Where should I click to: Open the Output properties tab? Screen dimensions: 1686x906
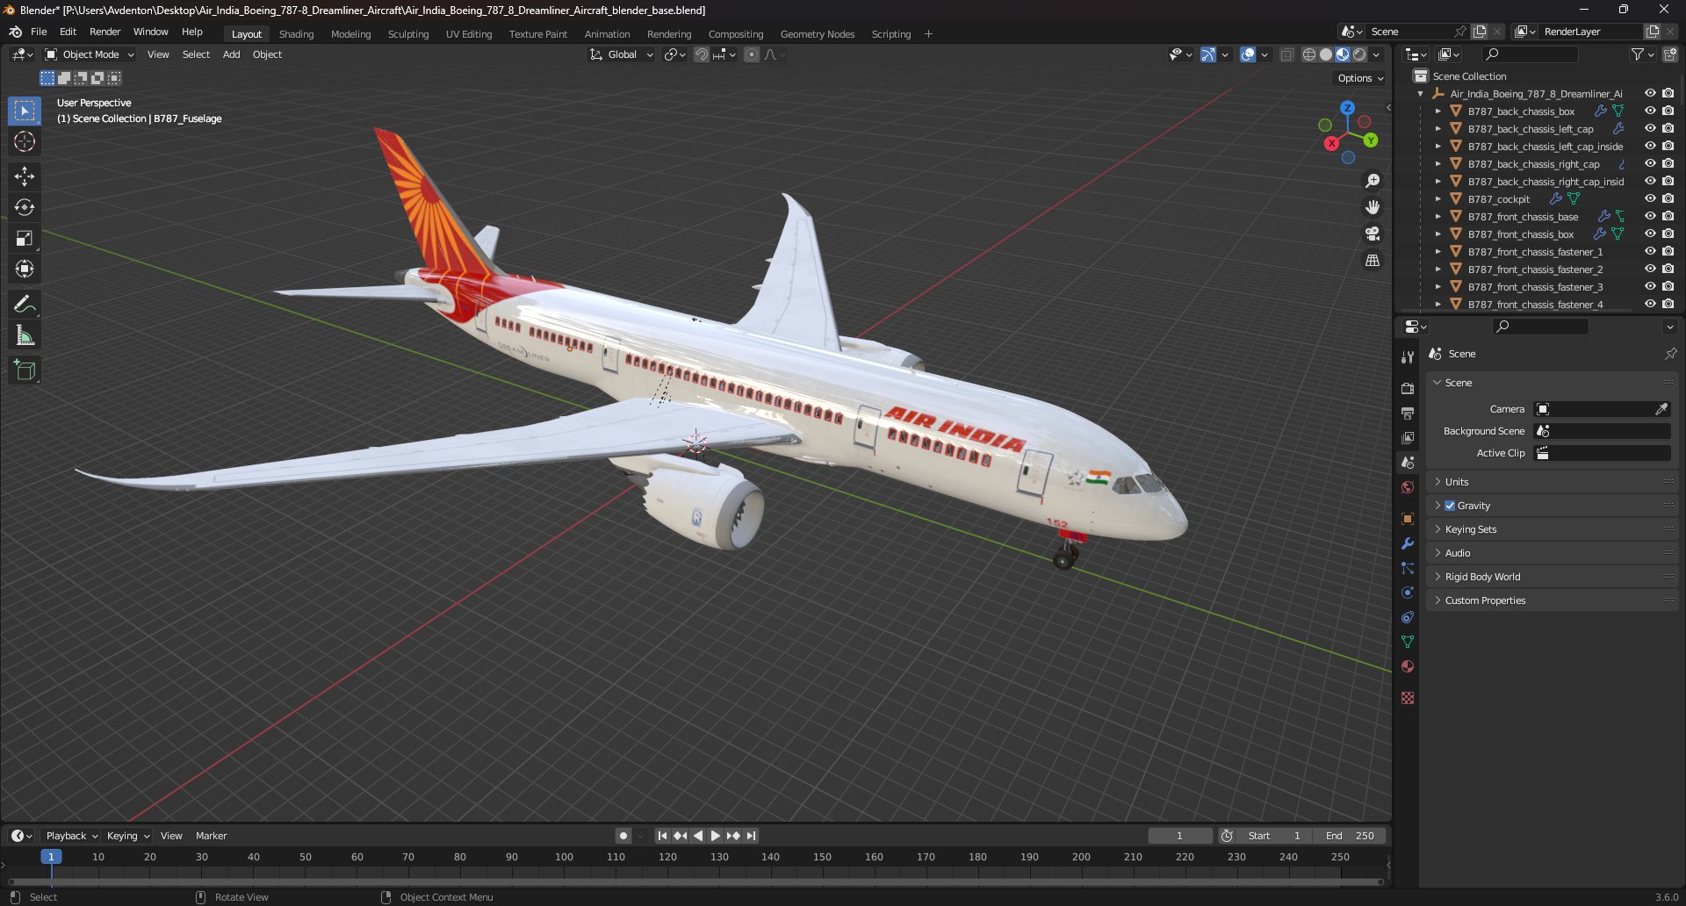(1408, 413)
